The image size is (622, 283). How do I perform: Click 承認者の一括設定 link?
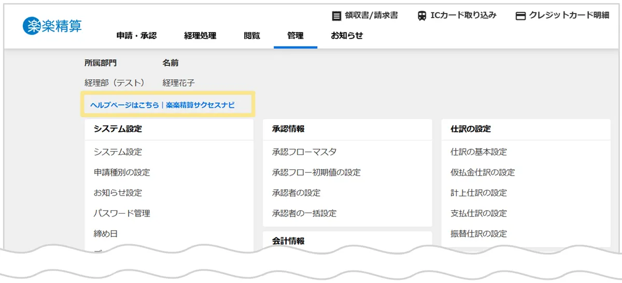point(304,213)
